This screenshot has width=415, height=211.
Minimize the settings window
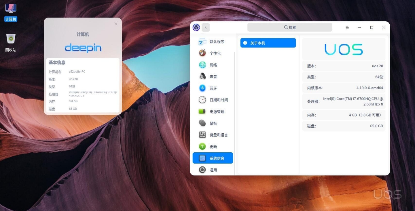pyautogui.click(x=359, y=27)
